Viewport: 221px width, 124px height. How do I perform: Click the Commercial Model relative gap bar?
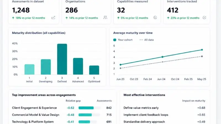(x=85, y=115)
